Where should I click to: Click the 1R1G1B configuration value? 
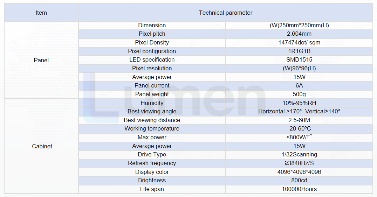pyautogui.click(x=299, y=51)
